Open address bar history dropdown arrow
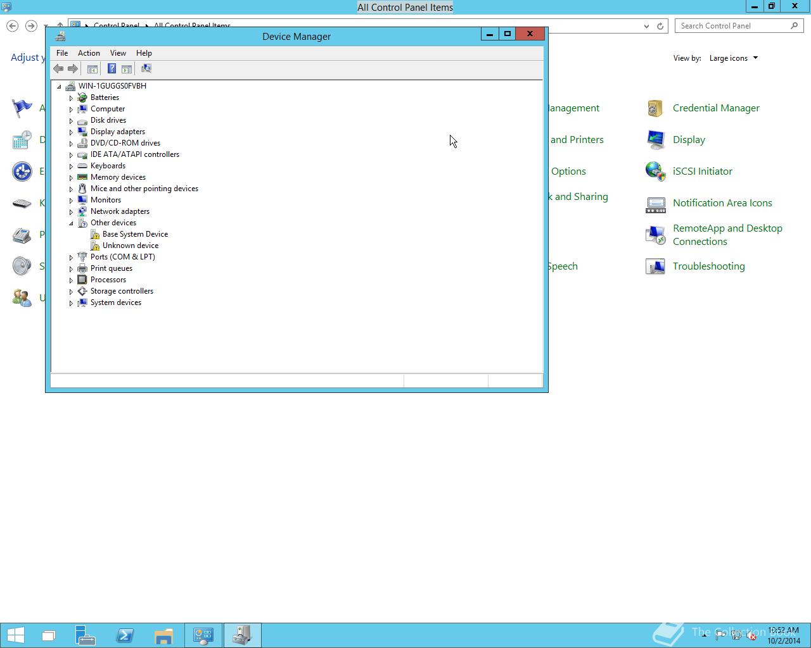811x648 pixels. [646, 26]
